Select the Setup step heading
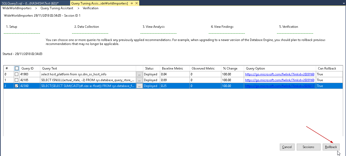 (x=11, y=27)
